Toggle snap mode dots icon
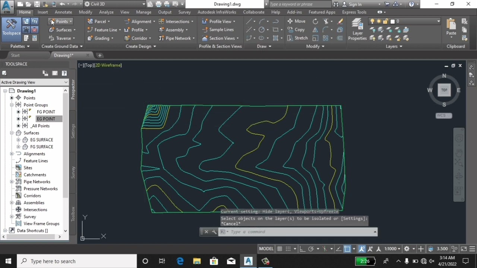This screenshot has height=268, width=477. coord(288,249)
